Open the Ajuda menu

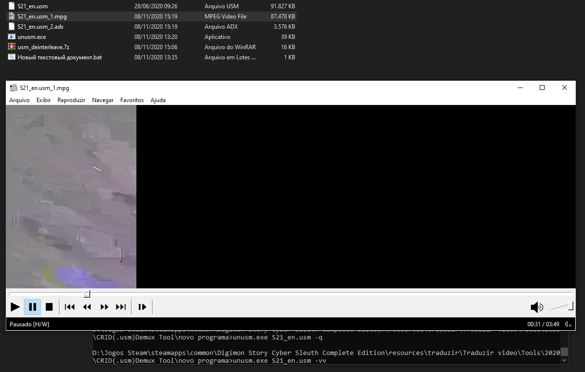158,100
